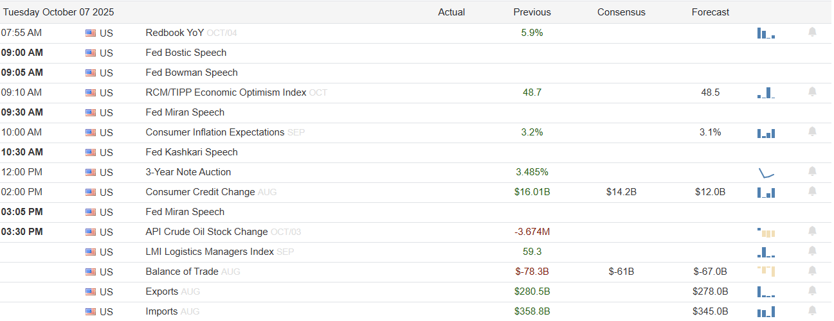The height and width of the screenshot is (321, 834).
Task: Open the Balance of Trade bar chart icon
Action: [766, 272]
